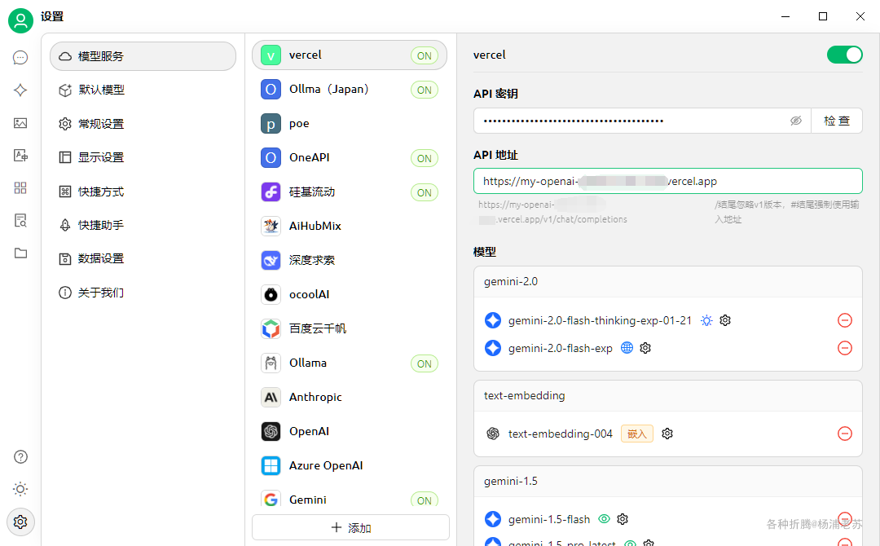Select 常规设置 settings menu
This screenshot has width=880, height=546.
coord(143,124)
